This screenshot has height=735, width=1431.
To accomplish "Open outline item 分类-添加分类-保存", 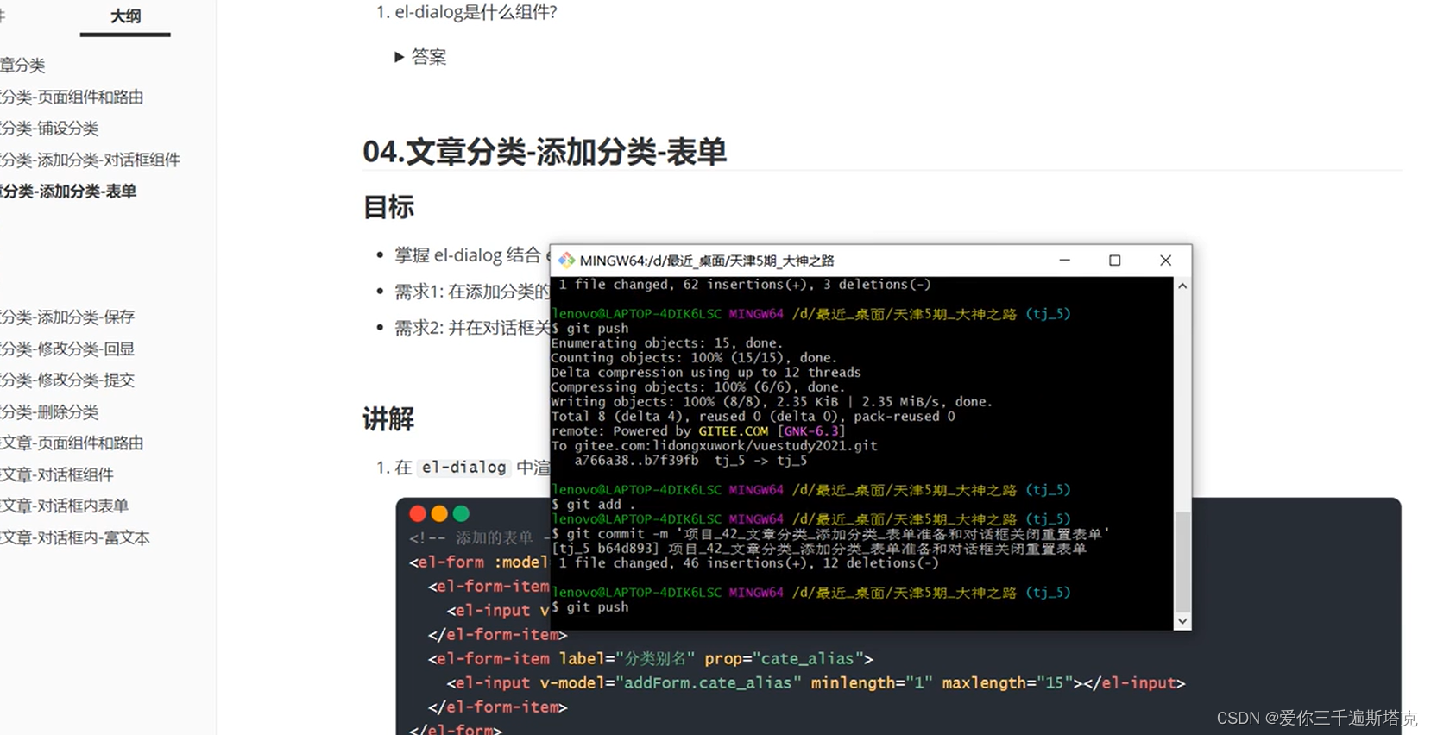I will click(x=67, y=317).
